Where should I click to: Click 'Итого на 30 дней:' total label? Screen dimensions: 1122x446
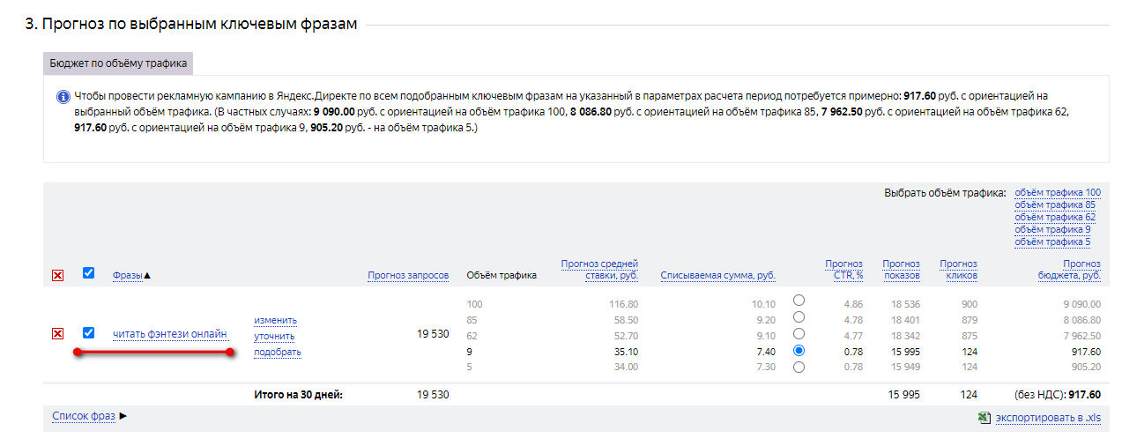pyautogui.click(x=298, y=395)
